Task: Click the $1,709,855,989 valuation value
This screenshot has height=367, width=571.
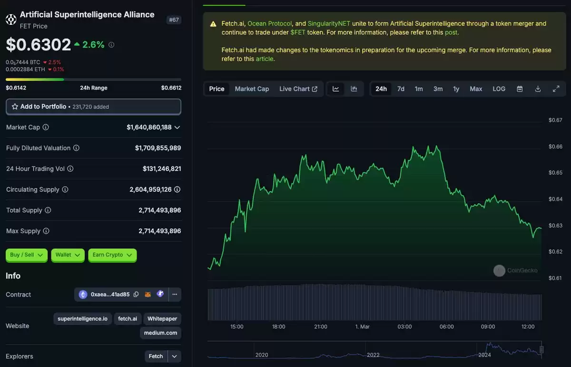Action: [158, 148]
